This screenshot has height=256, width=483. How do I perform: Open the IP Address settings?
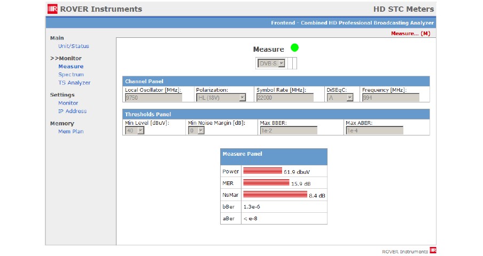(72, 111)
